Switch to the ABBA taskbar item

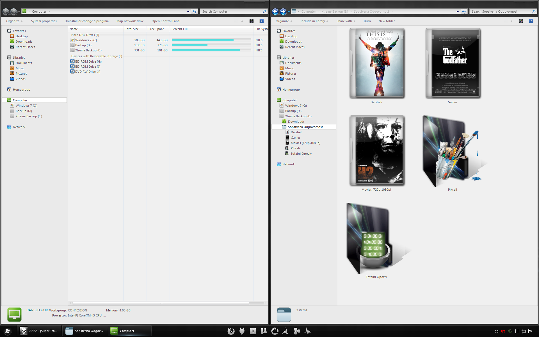[x=39, y=331]
